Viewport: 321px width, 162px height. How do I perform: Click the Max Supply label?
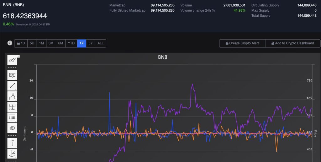pos(260,10)
